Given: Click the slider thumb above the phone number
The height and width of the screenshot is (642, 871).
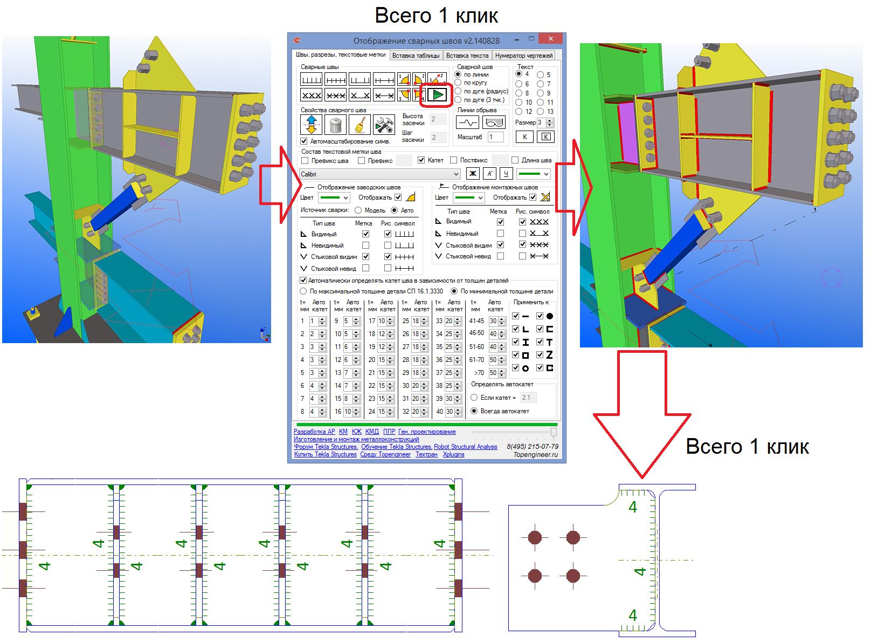Looking at the screenshot, I should (554, 433).
